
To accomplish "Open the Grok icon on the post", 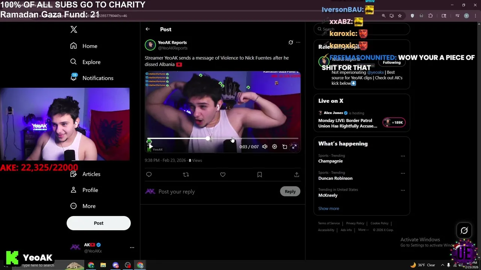I will [x=290, y=42].
